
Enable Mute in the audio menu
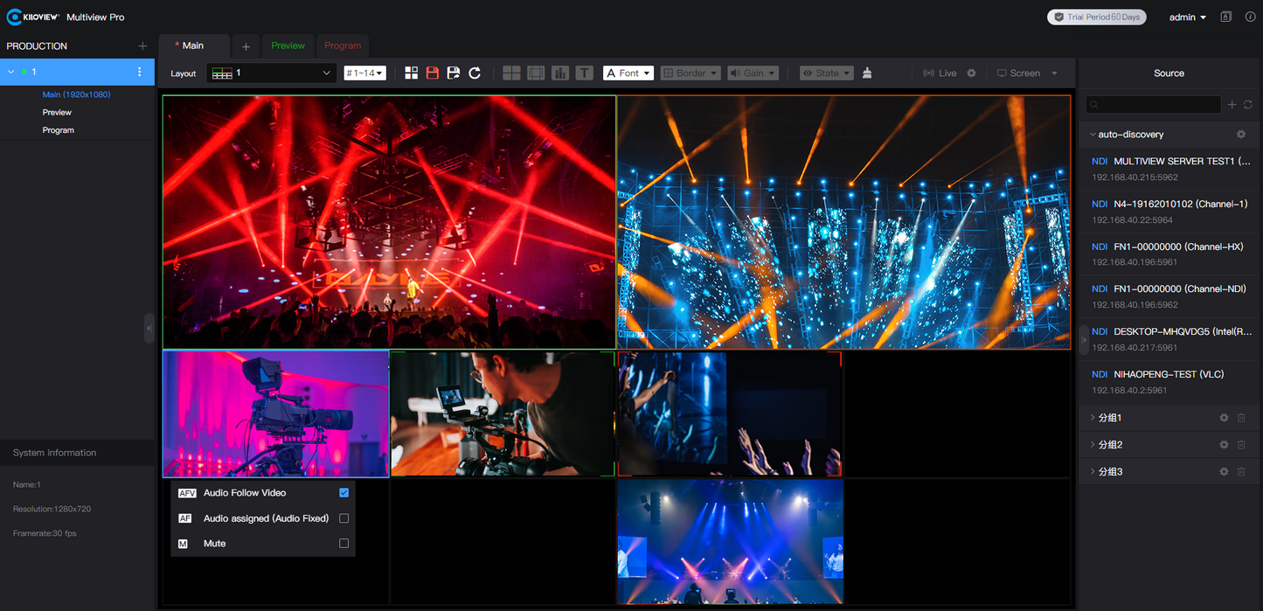click(344, 543)
